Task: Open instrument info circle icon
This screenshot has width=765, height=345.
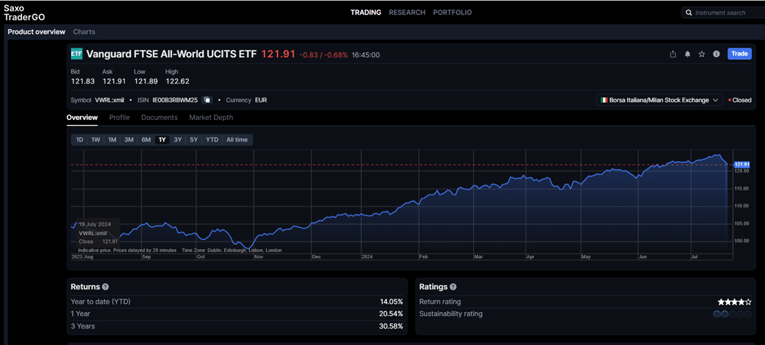Action: tap(716, 54)
